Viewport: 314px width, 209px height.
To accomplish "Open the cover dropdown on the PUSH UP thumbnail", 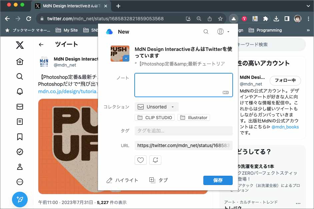I will [126, 58].
